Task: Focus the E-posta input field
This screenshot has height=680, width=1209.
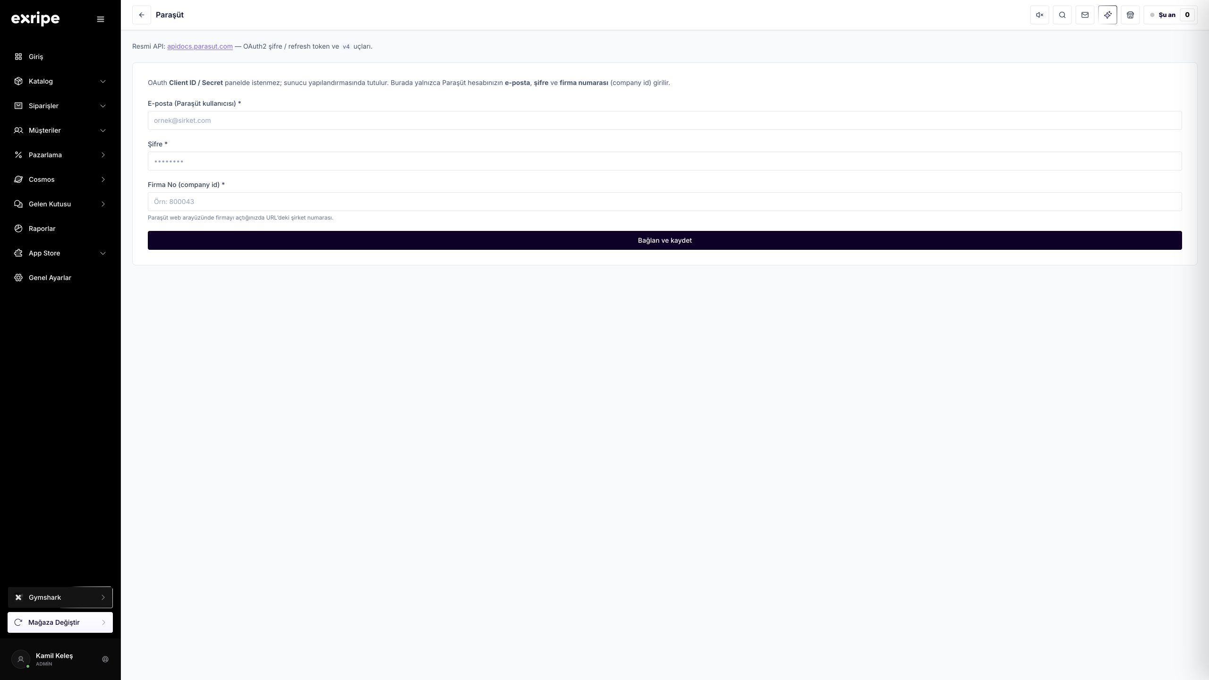Action: click(x=664, y=120)
